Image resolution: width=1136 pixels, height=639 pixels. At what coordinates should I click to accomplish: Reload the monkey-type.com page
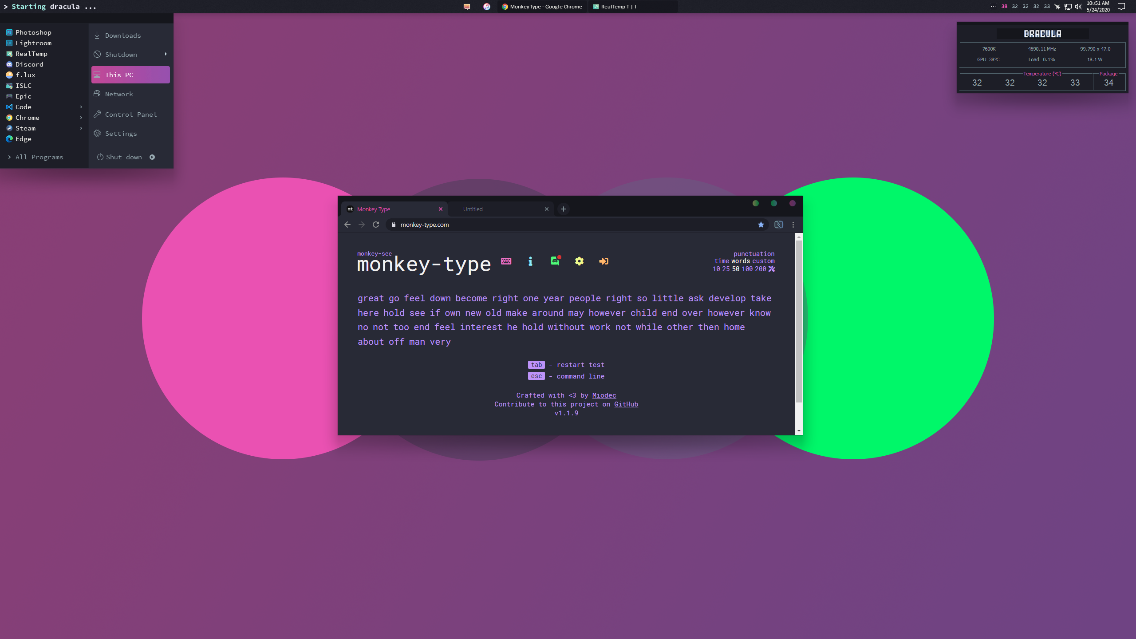click(376, 225)
